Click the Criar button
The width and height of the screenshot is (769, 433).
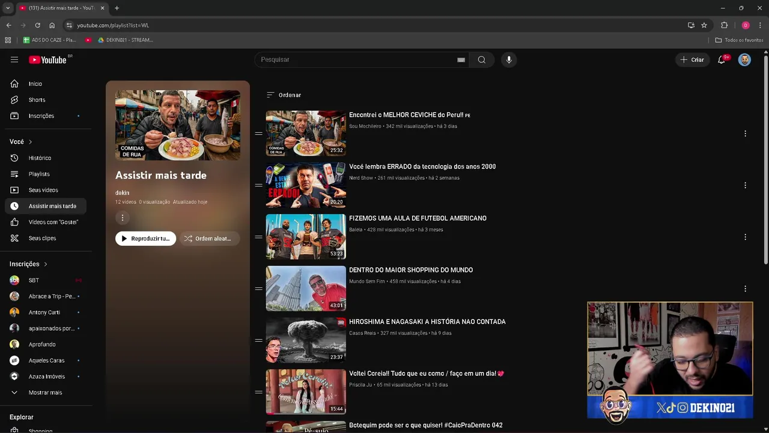click(692, 60)
